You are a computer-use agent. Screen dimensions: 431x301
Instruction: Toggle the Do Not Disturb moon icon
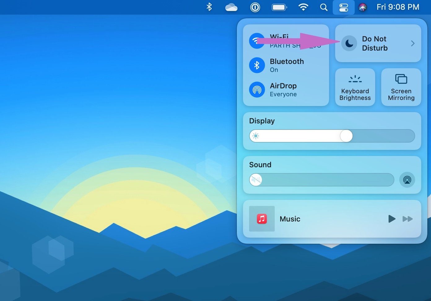[349, 43]
